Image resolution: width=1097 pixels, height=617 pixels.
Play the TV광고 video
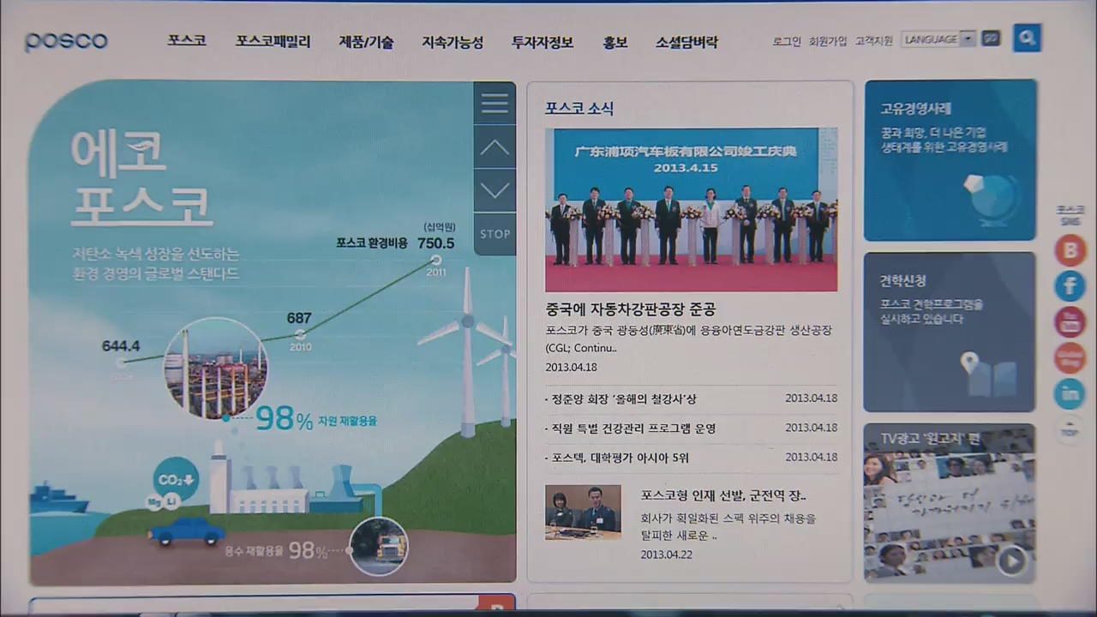(x=1011, y=561)
